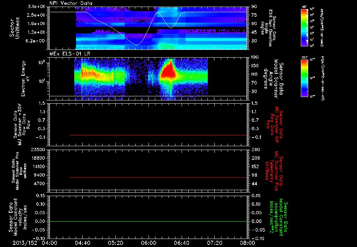Click the 'ergs/(cm**2-sr-sec-eV)' units label
The width and height of the screenshot is (357, 247).
322,78
